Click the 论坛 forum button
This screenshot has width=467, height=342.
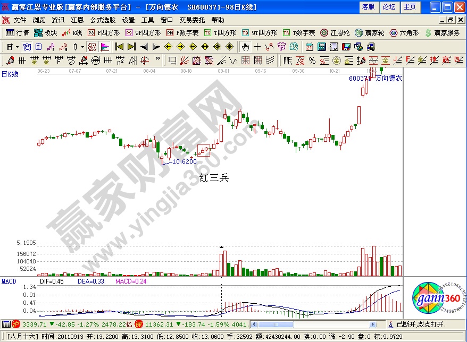pos(389,7)
